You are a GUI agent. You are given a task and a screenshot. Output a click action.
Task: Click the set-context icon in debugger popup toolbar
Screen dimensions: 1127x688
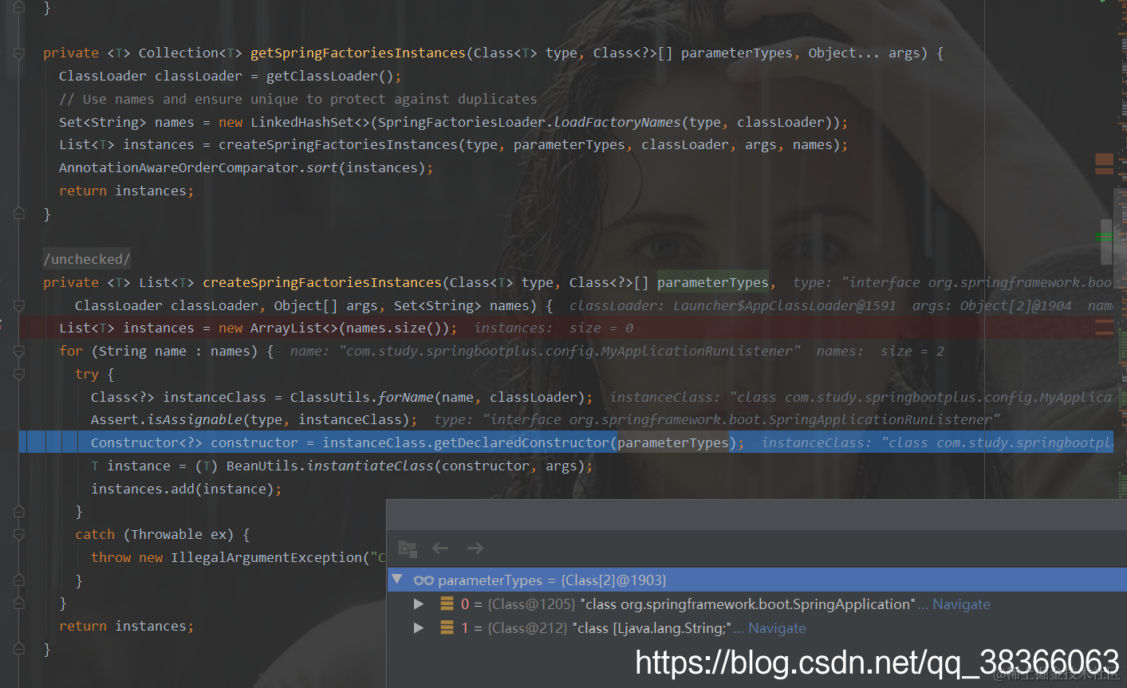[x=408, y=548]
